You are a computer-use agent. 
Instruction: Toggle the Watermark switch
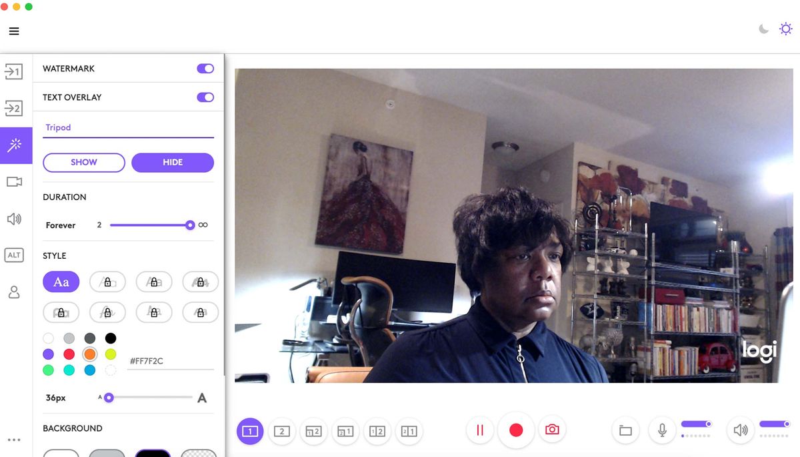pos(205,69)
